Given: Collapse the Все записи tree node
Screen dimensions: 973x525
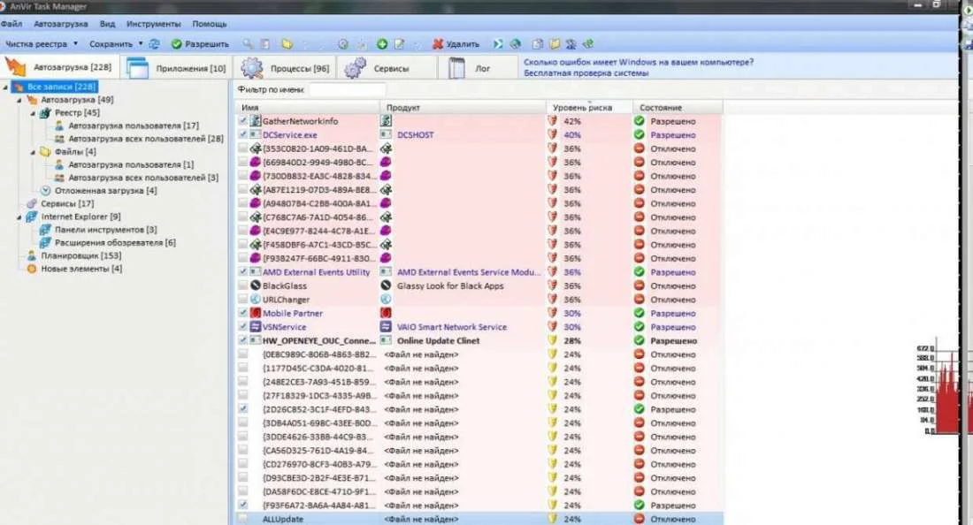Looking at the screenshot, I should coord(5,87).
